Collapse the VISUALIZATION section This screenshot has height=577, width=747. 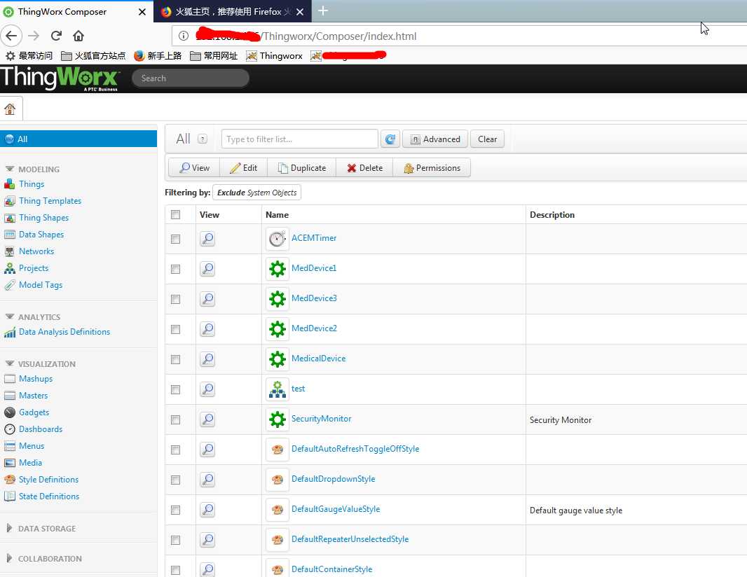tap(10, 363)
